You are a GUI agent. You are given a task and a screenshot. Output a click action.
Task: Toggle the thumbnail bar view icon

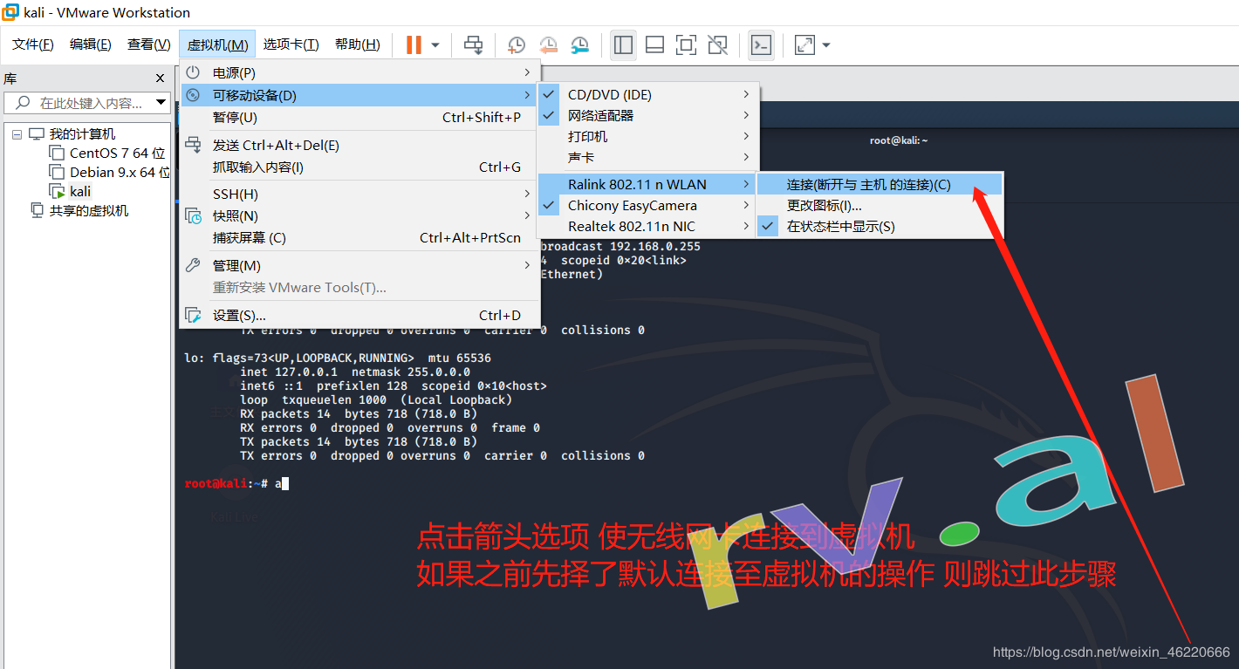654,44
